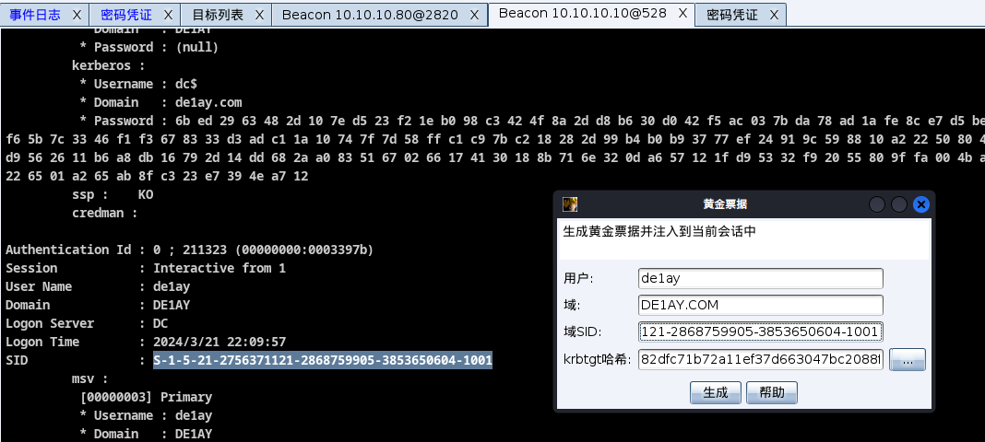The width and height of the screenshot is (985, 442).
Task: Browse krbtgt hashes with the ... button
Action: click(908, 360)
